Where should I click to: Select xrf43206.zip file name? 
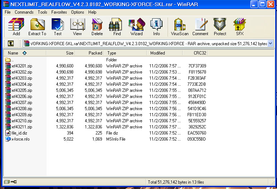[22, 96]
